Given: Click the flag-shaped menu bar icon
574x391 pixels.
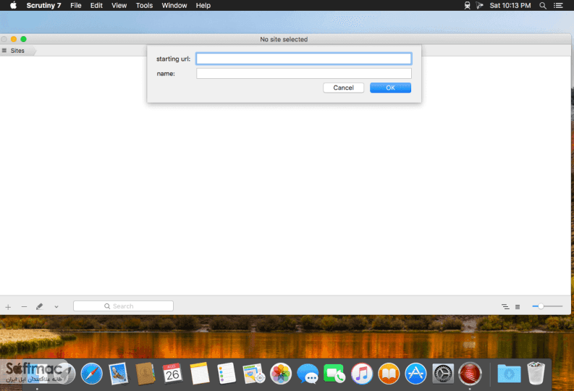Looking at the screenshot, I should pyautogui.click(x=479, y=6).
